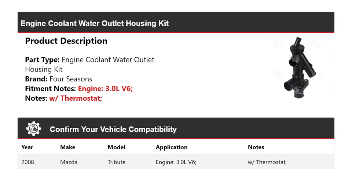Click the gear compatibility icon
The height and width of the screenshot is (181, 352).
point(34,129)
